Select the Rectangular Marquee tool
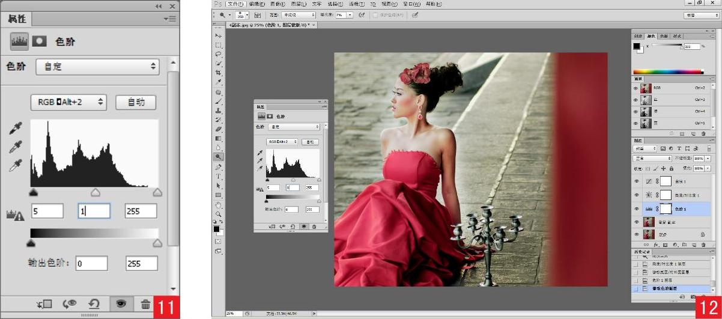This screenshot has height=319, width=722. tap(219, 45)
